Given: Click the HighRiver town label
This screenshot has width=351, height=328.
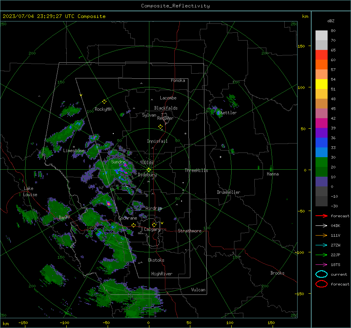Looking at the screenshot, I should tap(162, 274).
